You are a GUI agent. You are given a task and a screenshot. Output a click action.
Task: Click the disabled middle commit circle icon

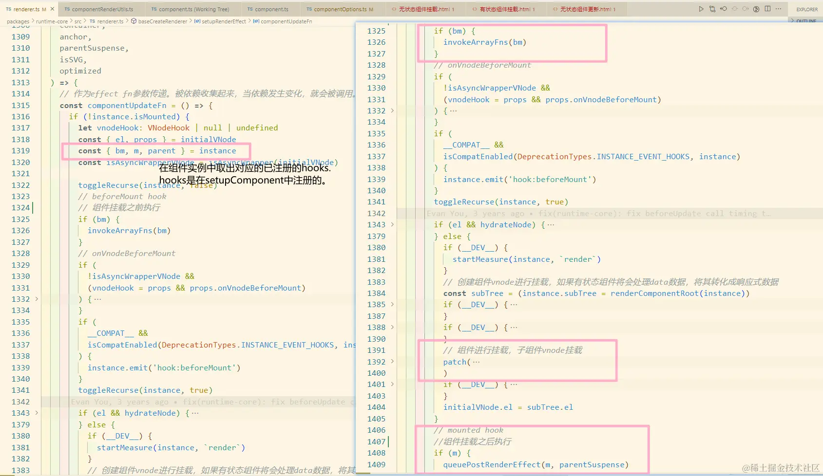point(735,9)
